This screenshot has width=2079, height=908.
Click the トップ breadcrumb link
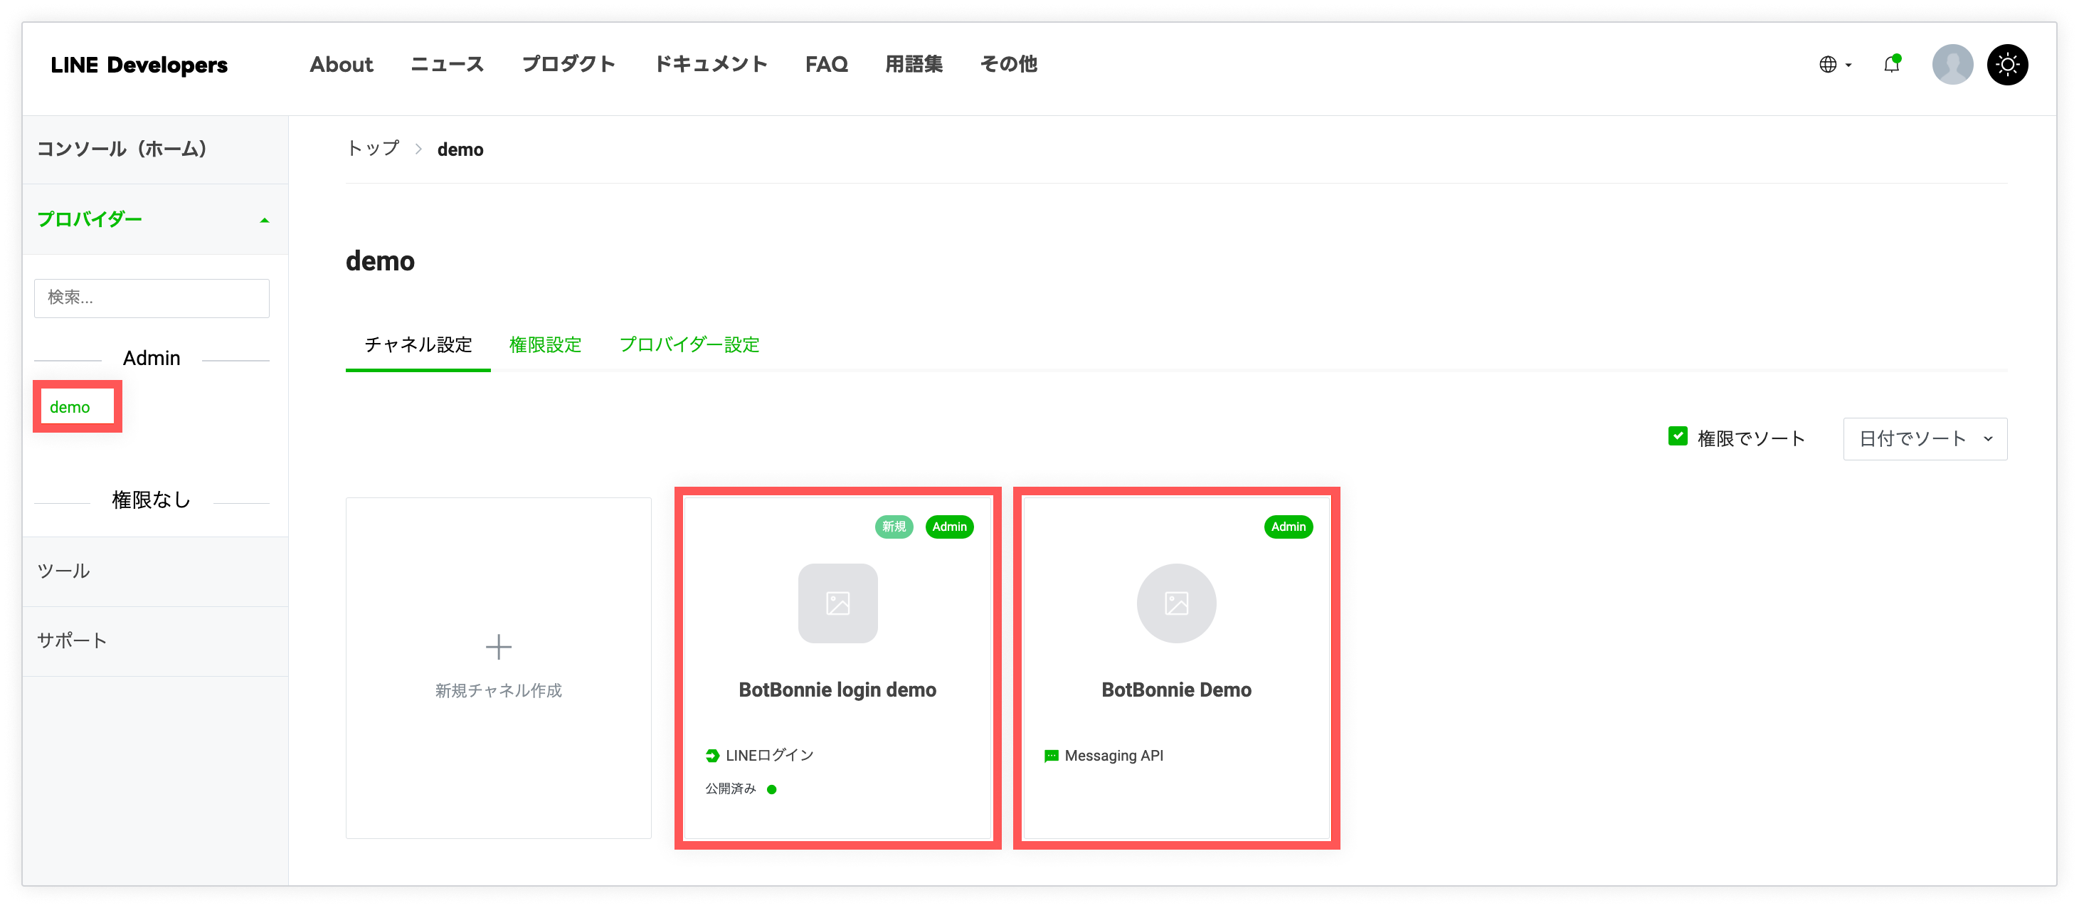click(x=373, y=149)
